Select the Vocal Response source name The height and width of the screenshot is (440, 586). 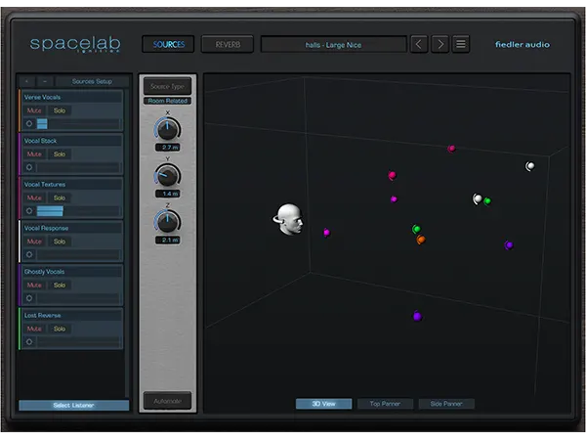46,228
